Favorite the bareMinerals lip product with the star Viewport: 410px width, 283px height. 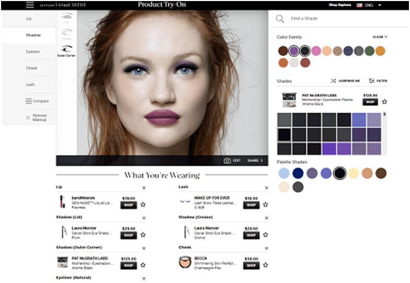(143, 205)
